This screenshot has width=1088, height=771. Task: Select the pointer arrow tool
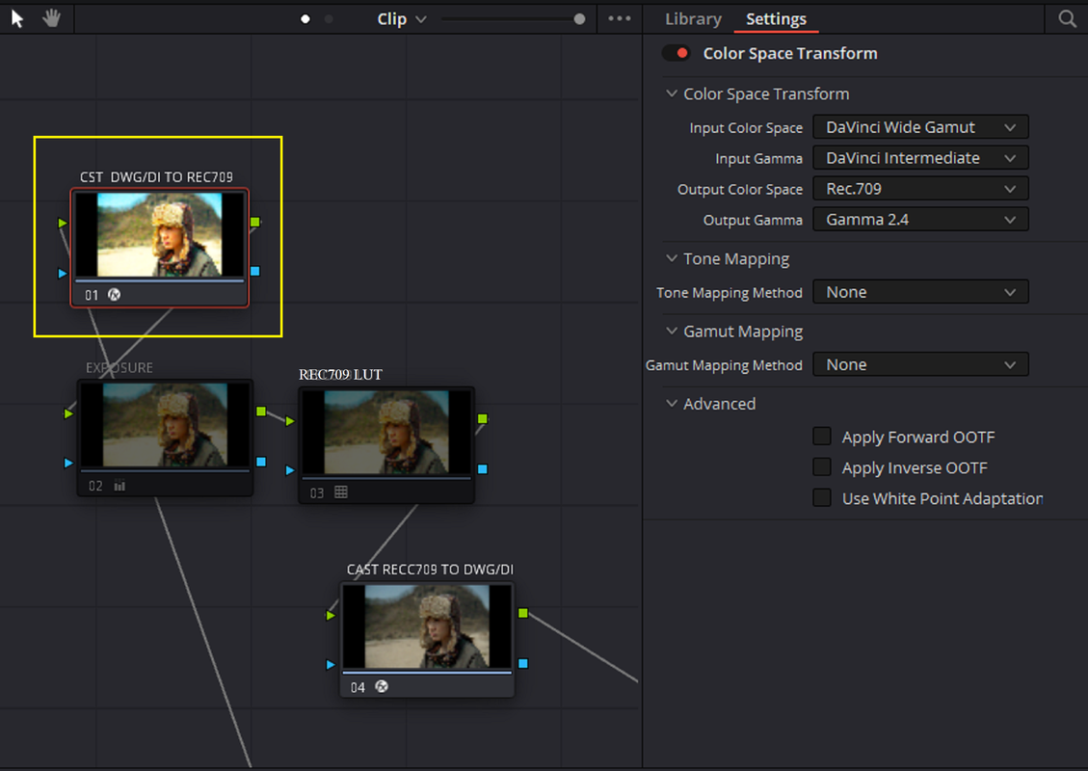pos(17,18)
